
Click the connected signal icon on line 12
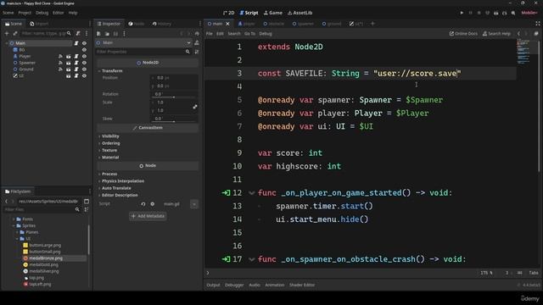tap(226, 193)
